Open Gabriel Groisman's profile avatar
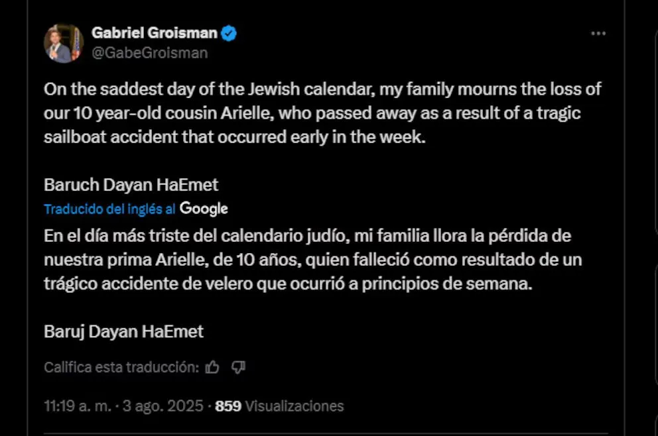 click(63, 43)
